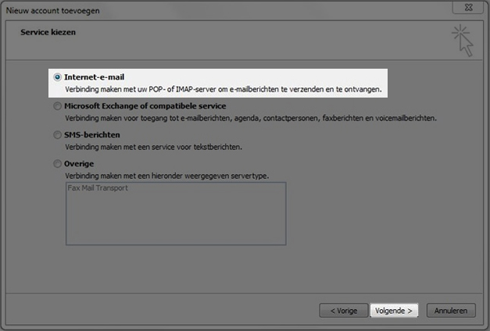
Task: Click the Volgende button
Action: coord(394,311)
